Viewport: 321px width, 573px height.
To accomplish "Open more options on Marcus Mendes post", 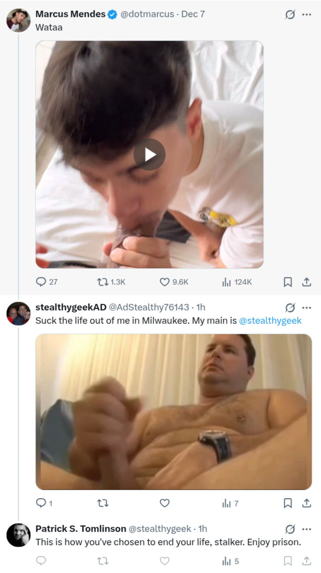I will [x=306, y=15].
